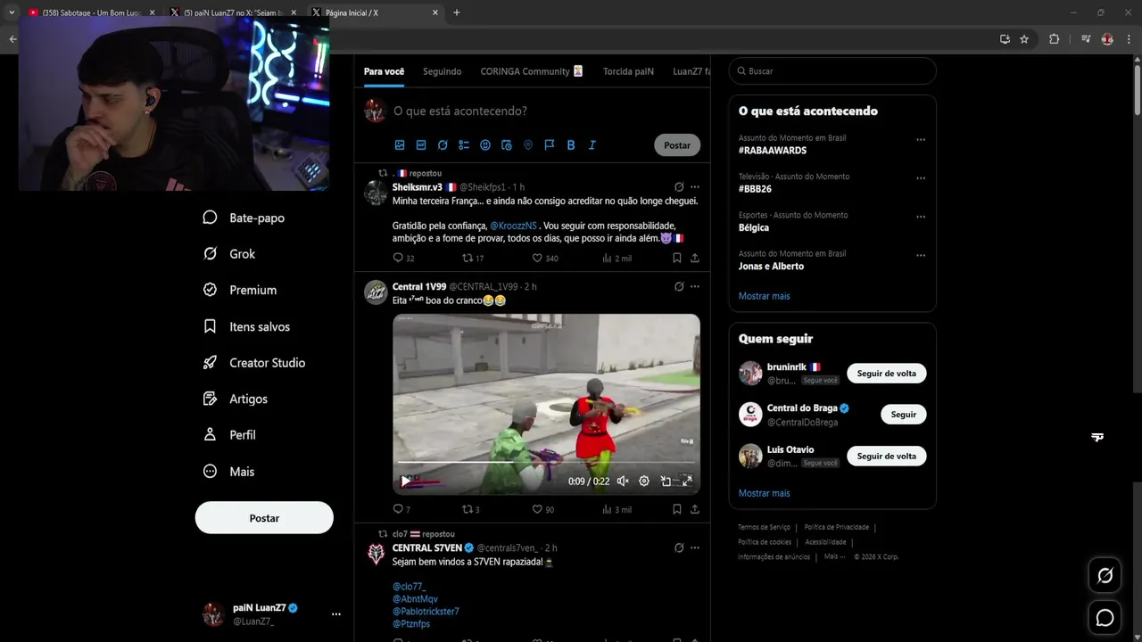Image resolution: width=1142 pixels, height=642 pixels.
Task: Apply italic formatting in composer
Action: [592, 145]
